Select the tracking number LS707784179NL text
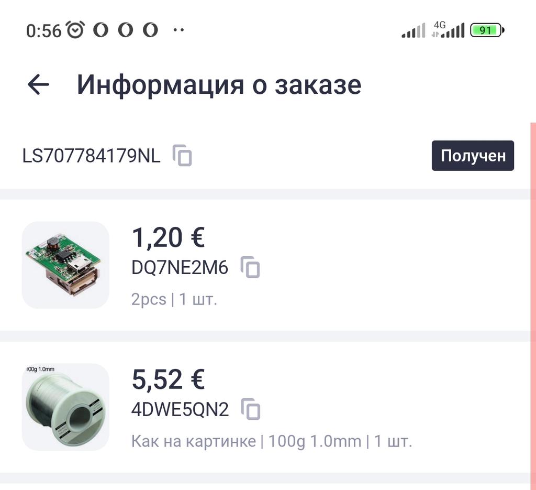The width and height of the screenshot is (536, 490). pyautogui.click(x=92, y=156)
